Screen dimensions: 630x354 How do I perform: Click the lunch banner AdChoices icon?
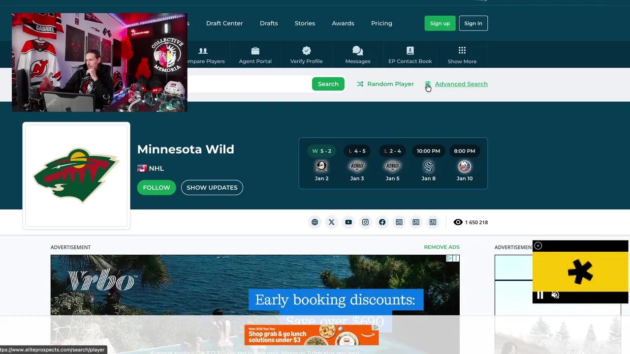[x=376, y=327]
